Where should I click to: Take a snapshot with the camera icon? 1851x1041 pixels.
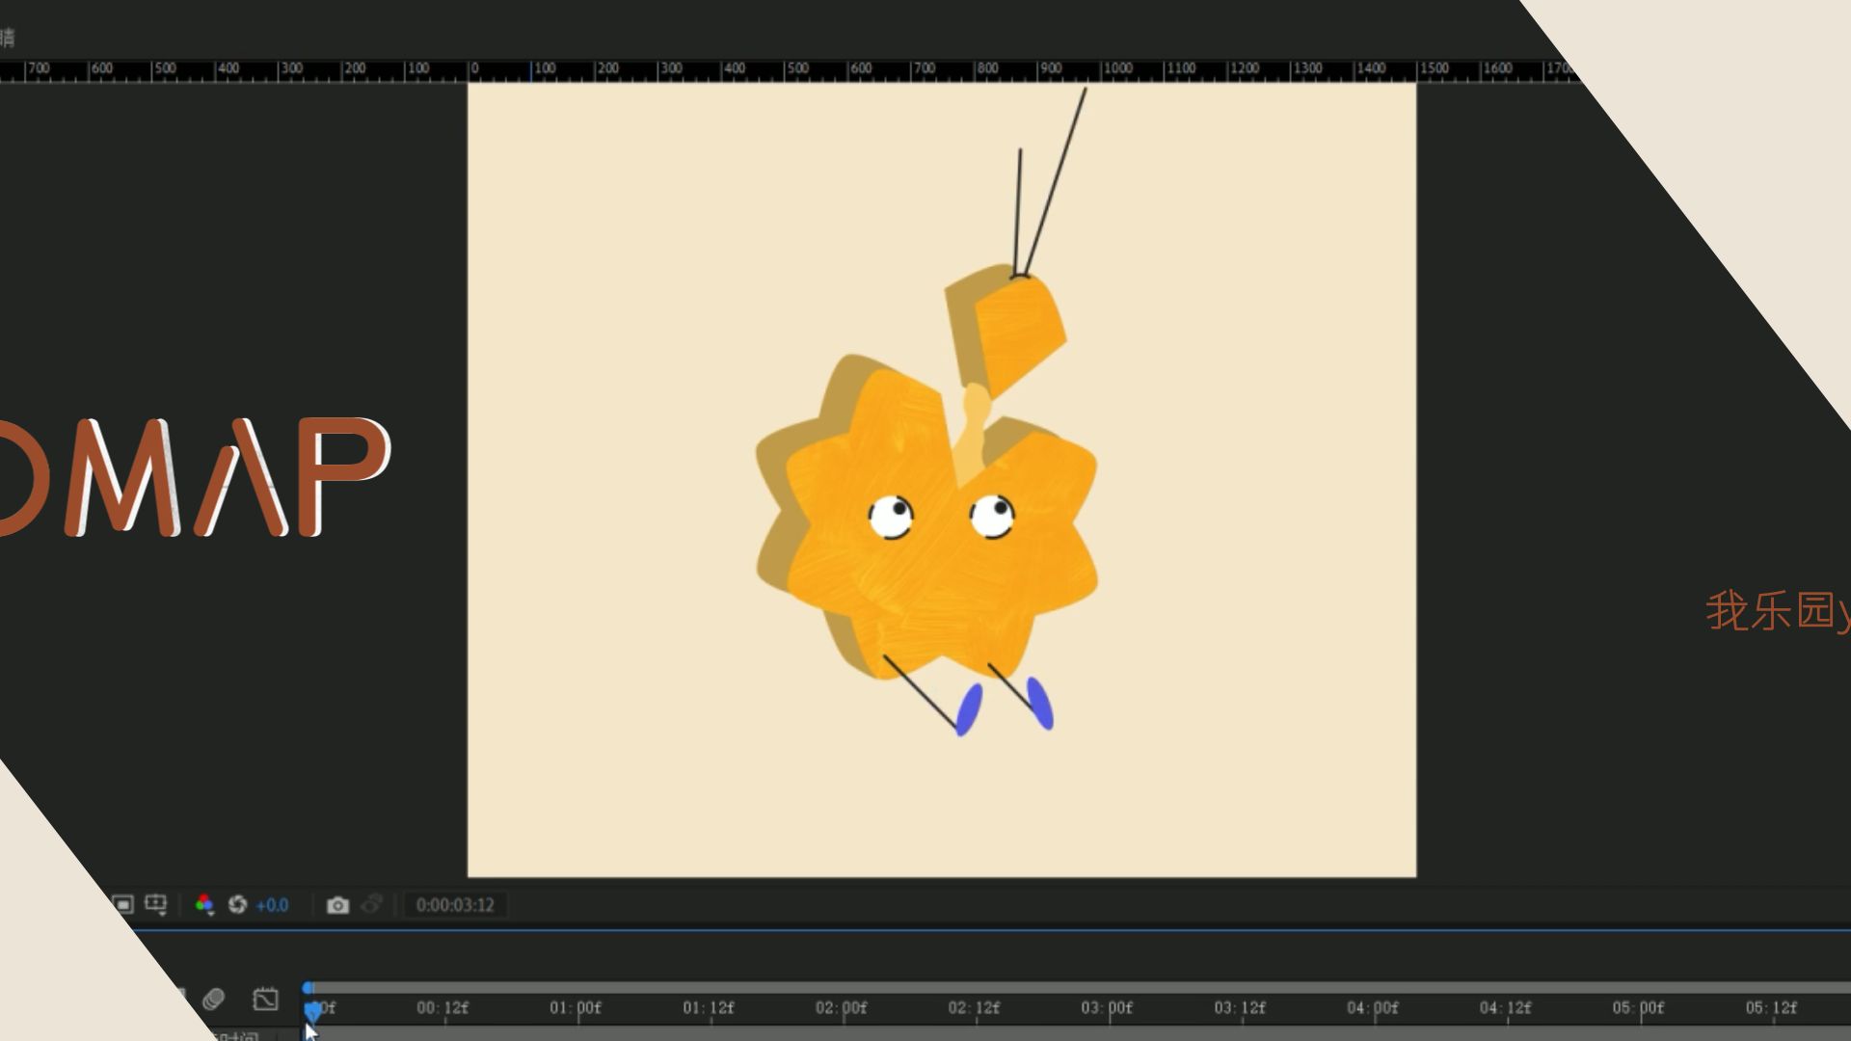(x=337, y=905)
